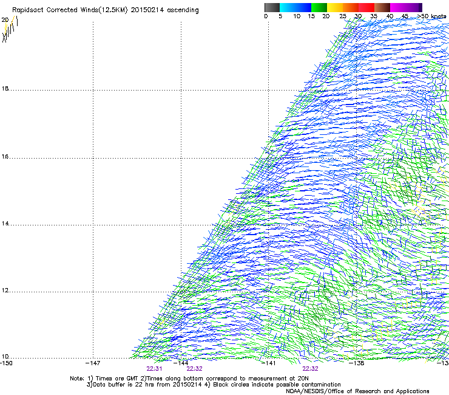Click the latitude axis label '10' on the left axis
This screenshot has width=449, height=395.
pyautogui.click(x=5, y=357)
